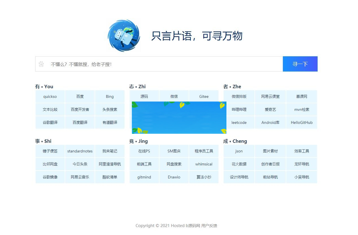This screenshot has height=235, width=358.
Task: Open Gitee from the 志·Zhi section
Action: [204, 96]
